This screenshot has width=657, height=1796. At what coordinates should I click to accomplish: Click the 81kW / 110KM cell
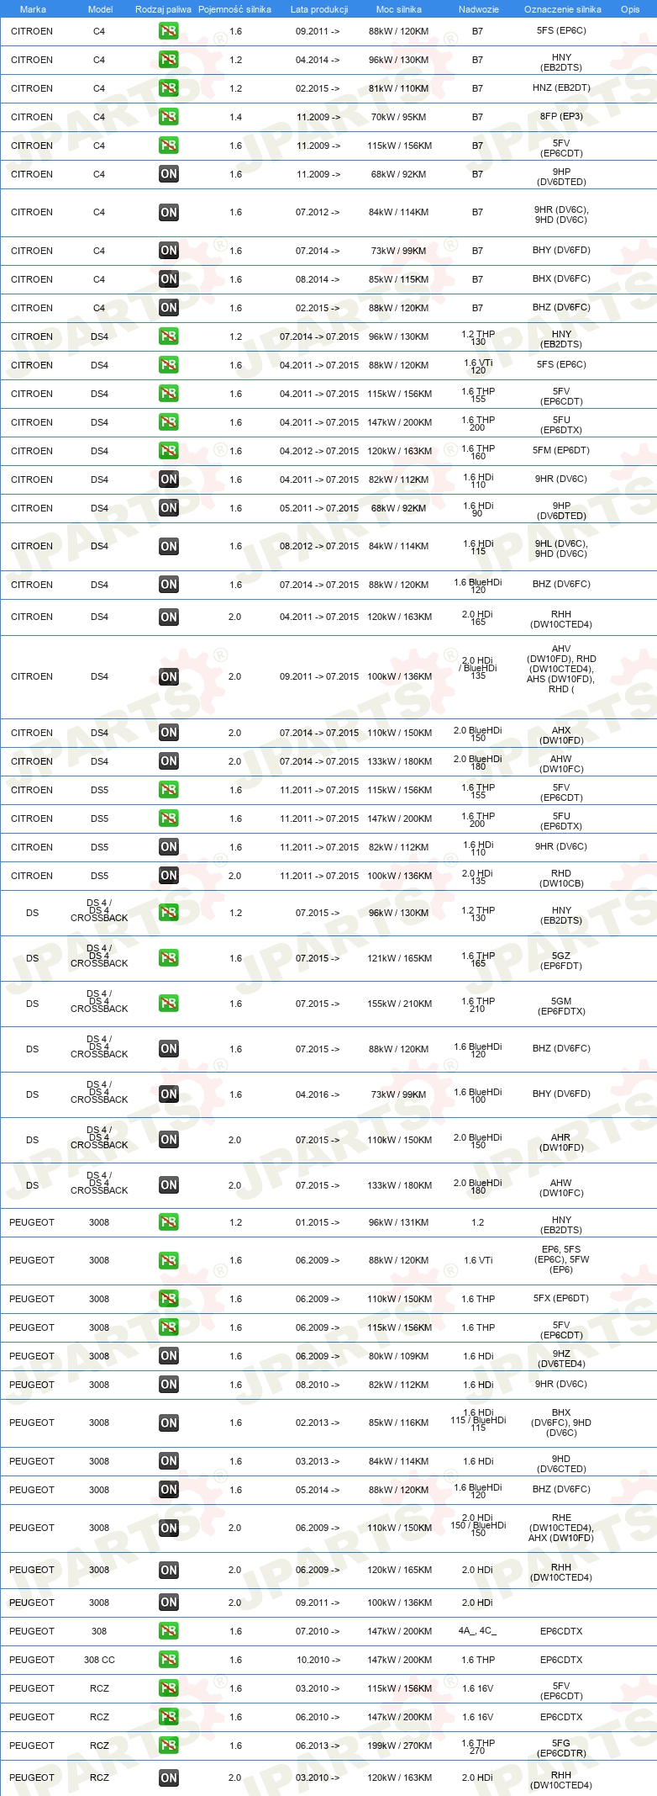coord(399,88)
